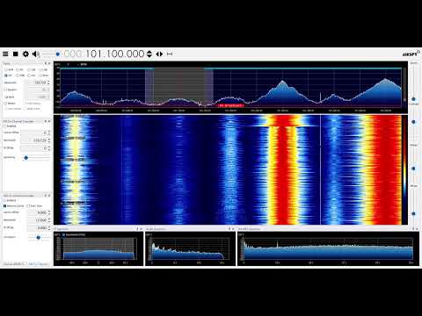Adjust the audio volume slider in toolbar

coord(51,54)
